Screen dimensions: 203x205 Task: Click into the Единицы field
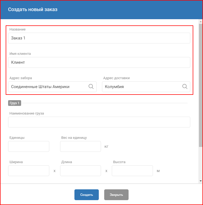[29, 146]
